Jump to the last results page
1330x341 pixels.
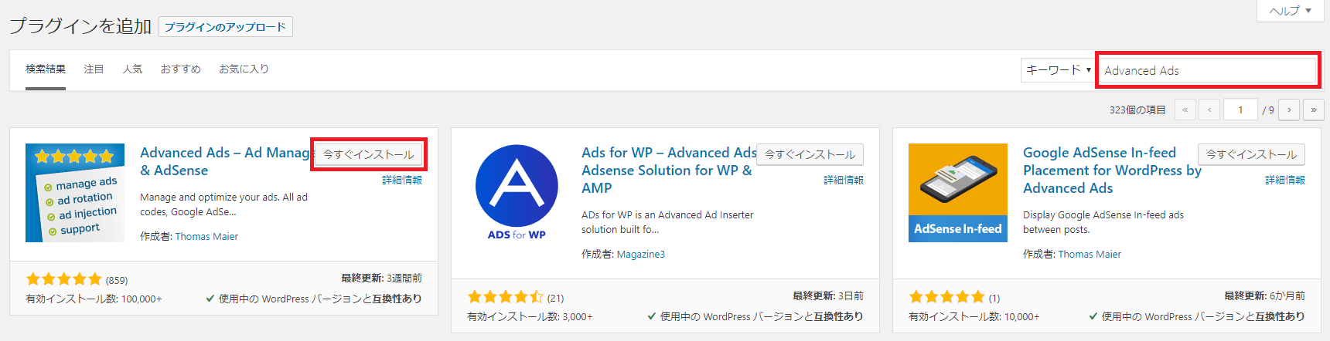tap(1314, 110)
